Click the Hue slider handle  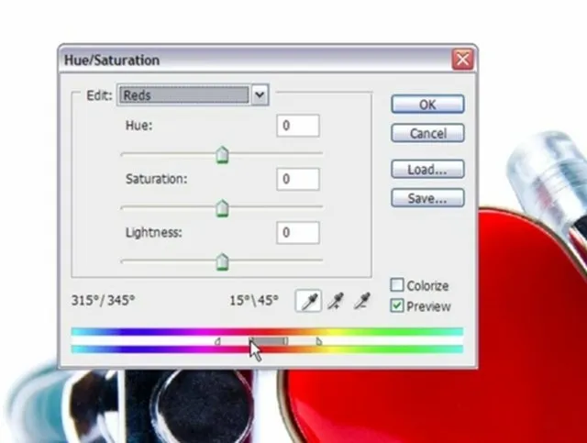[x=222, y=155]
